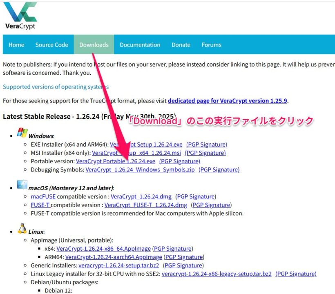Open PGP Signature for x64 AppImage
The width and height of the screenshot is (335, 294).
(173, 249)
